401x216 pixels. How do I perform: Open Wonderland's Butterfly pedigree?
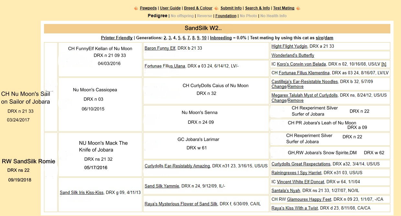click(x=293, y=55)
